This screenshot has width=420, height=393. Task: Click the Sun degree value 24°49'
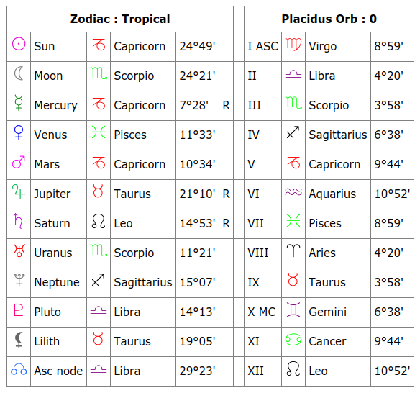(x=197, y=46)
